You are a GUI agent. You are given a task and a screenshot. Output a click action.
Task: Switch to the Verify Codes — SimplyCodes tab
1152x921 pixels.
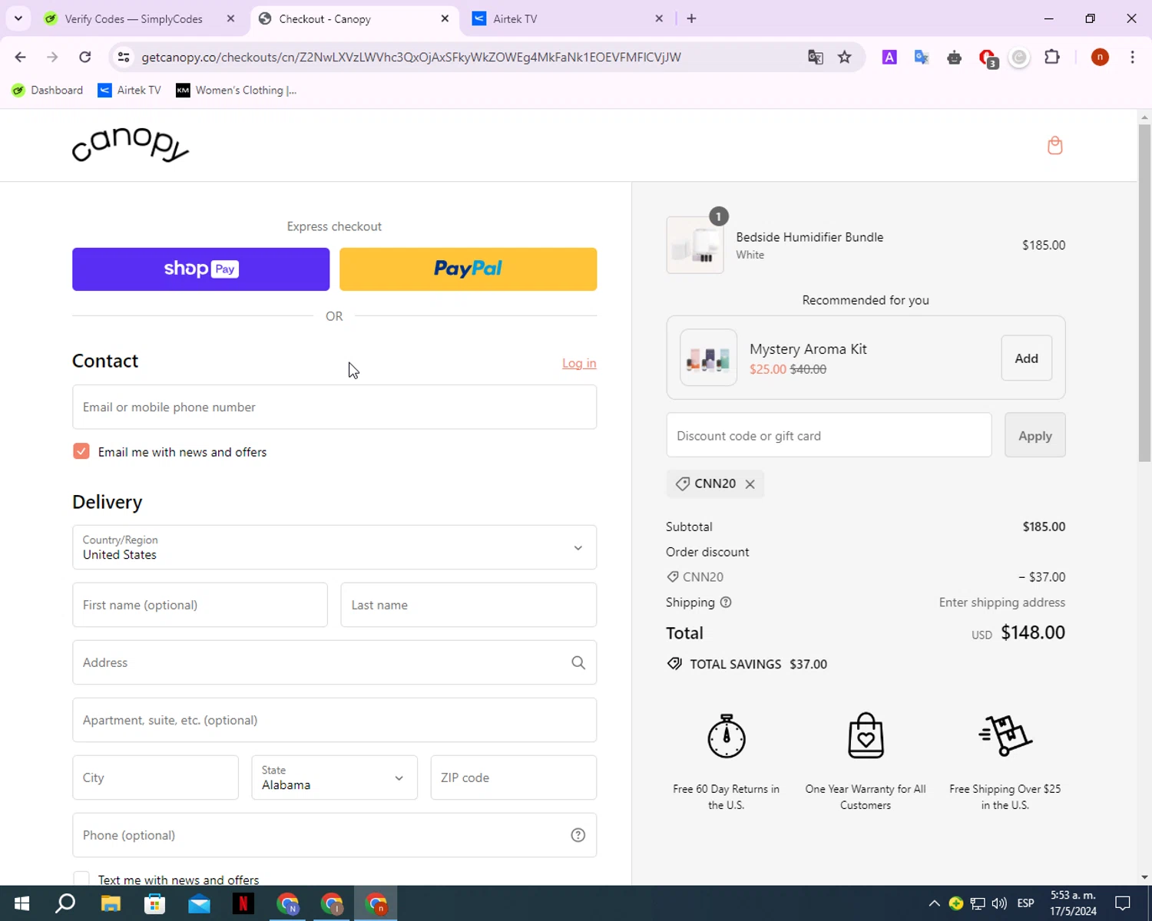click(134, 18)
